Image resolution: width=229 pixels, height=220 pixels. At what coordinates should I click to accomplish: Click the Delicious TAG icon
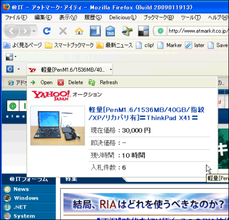[x=110, y=31]
